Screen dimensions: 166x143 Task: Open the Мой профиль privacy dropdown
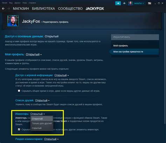[x=34, y=54]
